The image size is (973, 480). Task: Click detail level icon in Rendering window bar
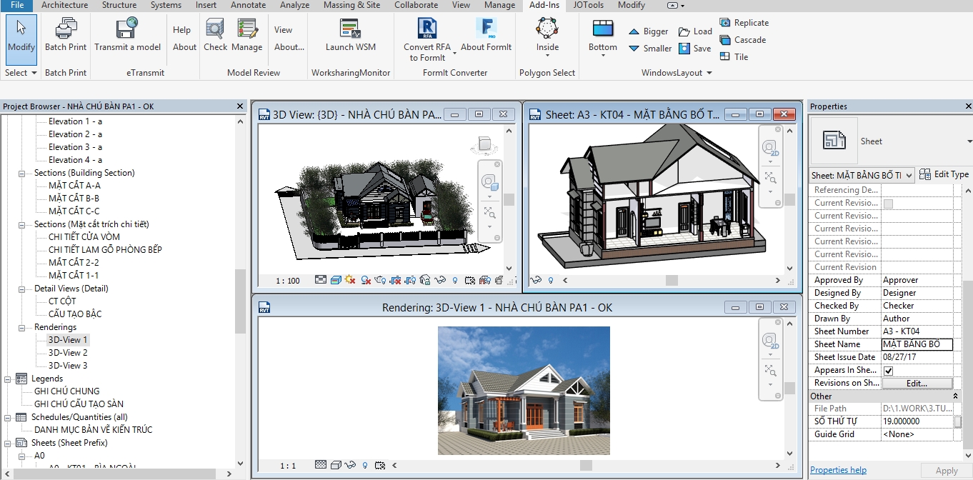click(321, 465)
